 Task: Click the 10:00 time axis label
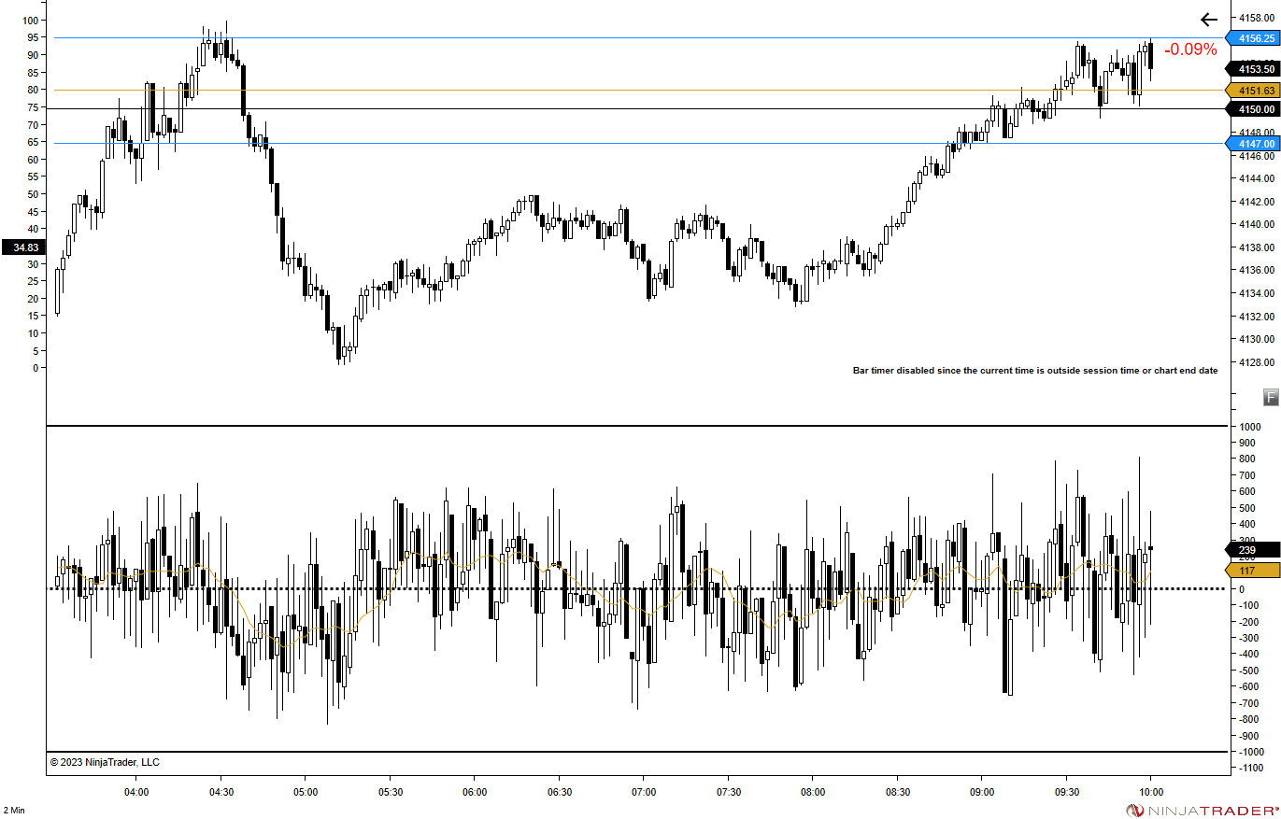click(x=1150, y=792)
